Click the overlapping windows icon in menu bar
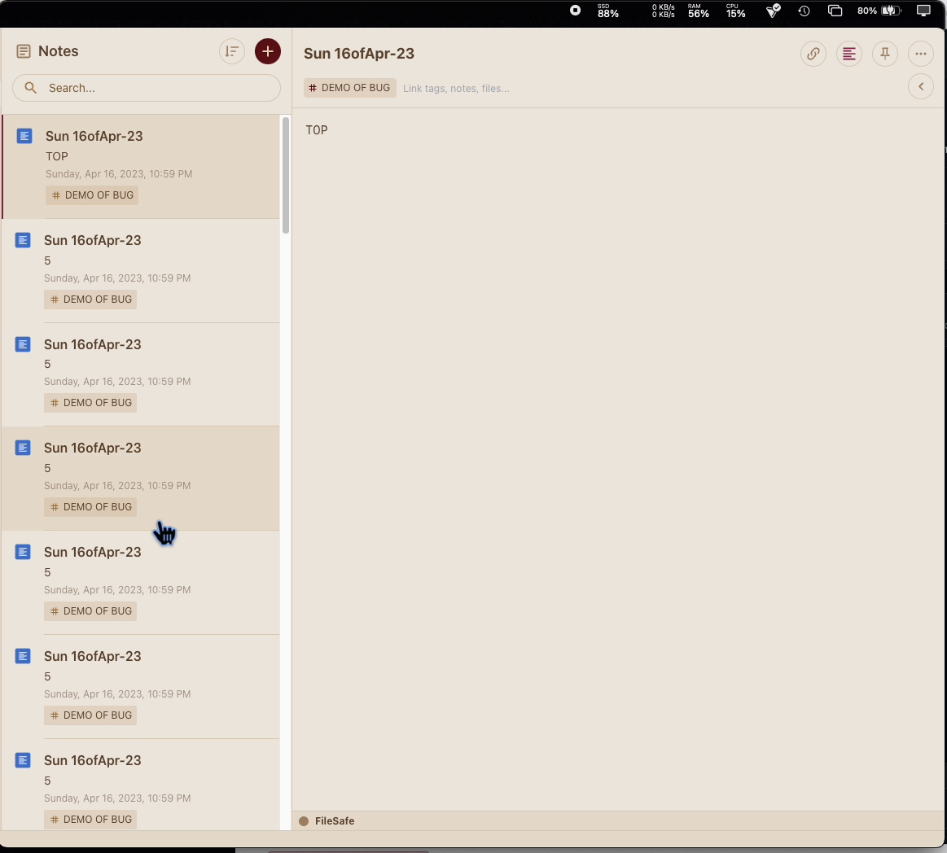947x853 pixels. (835, 11)
